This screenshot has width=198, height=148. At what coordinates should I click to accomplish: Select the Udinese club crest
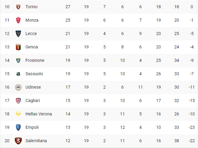coord(18,87)
